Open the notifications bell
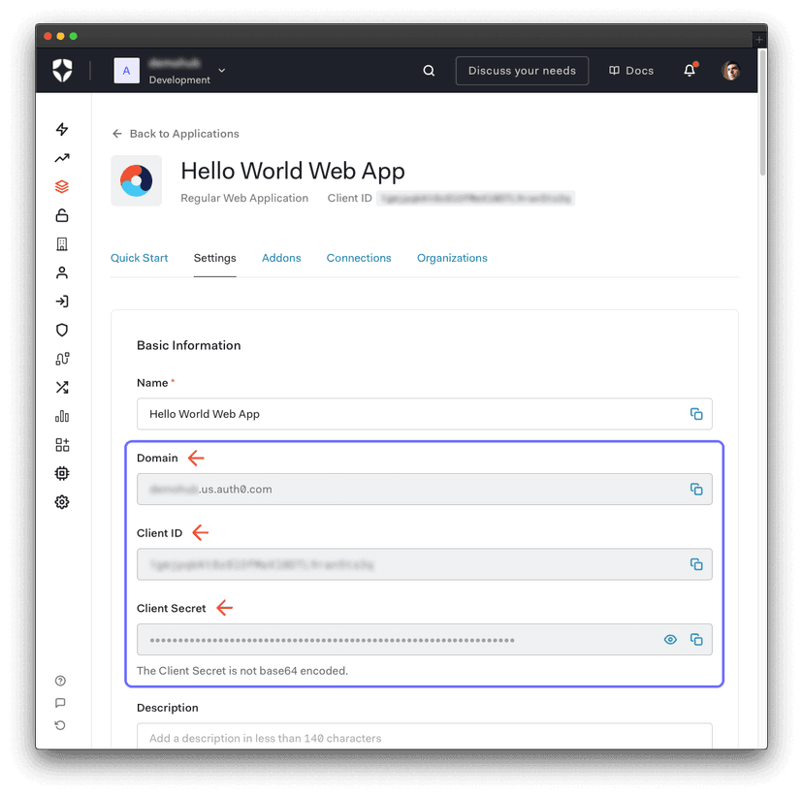803x796 pixels. [690, 70]
